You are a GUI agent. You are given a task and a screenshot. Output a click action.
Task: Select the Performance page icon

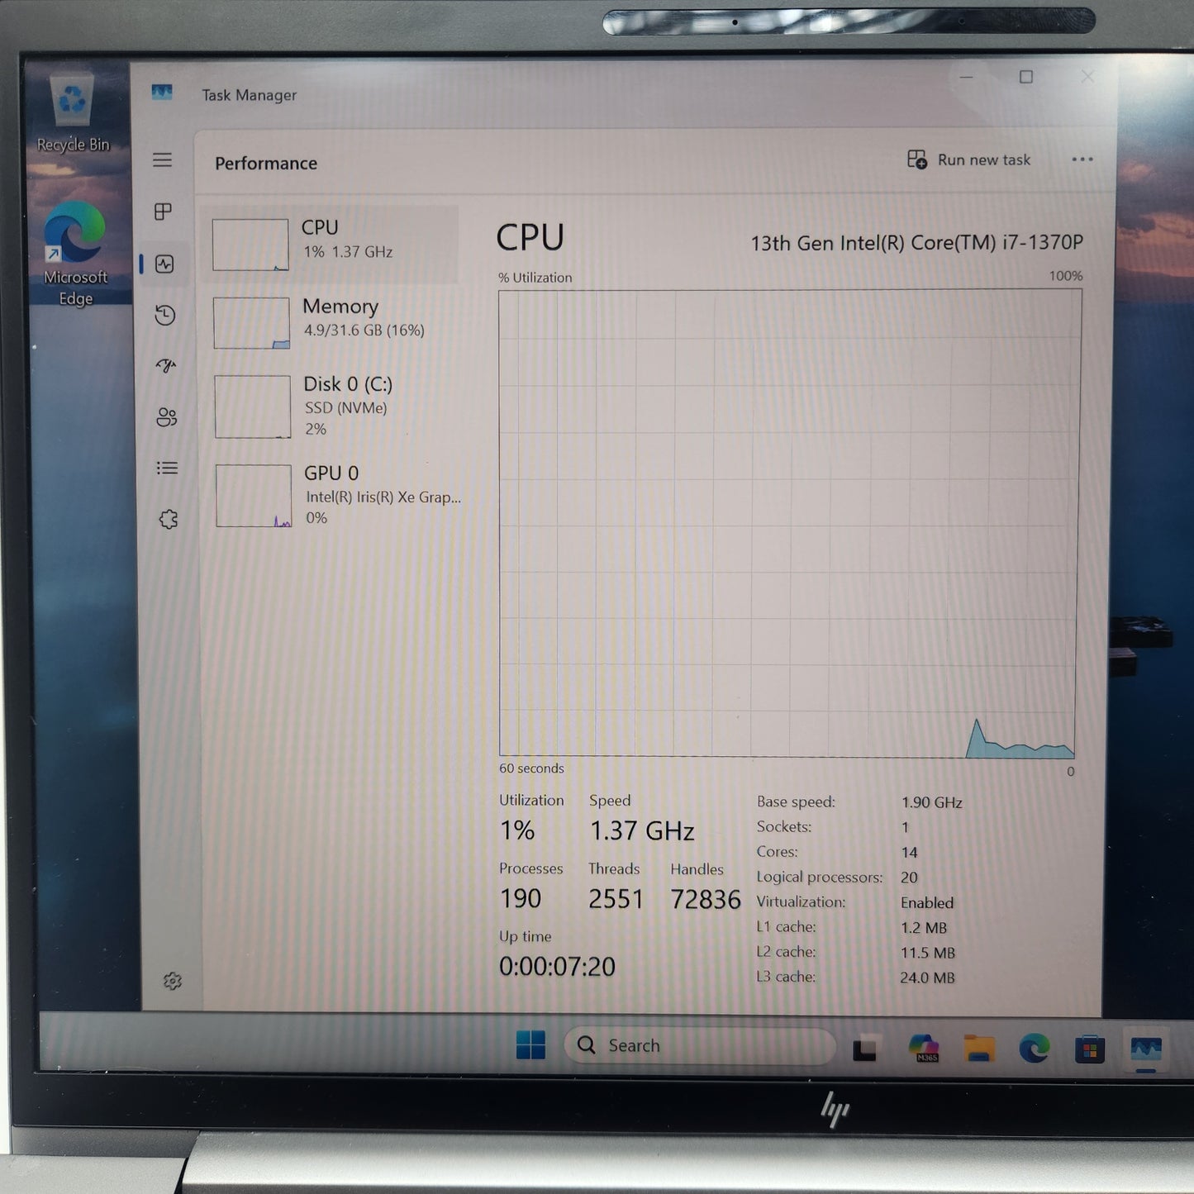(164, 264)
